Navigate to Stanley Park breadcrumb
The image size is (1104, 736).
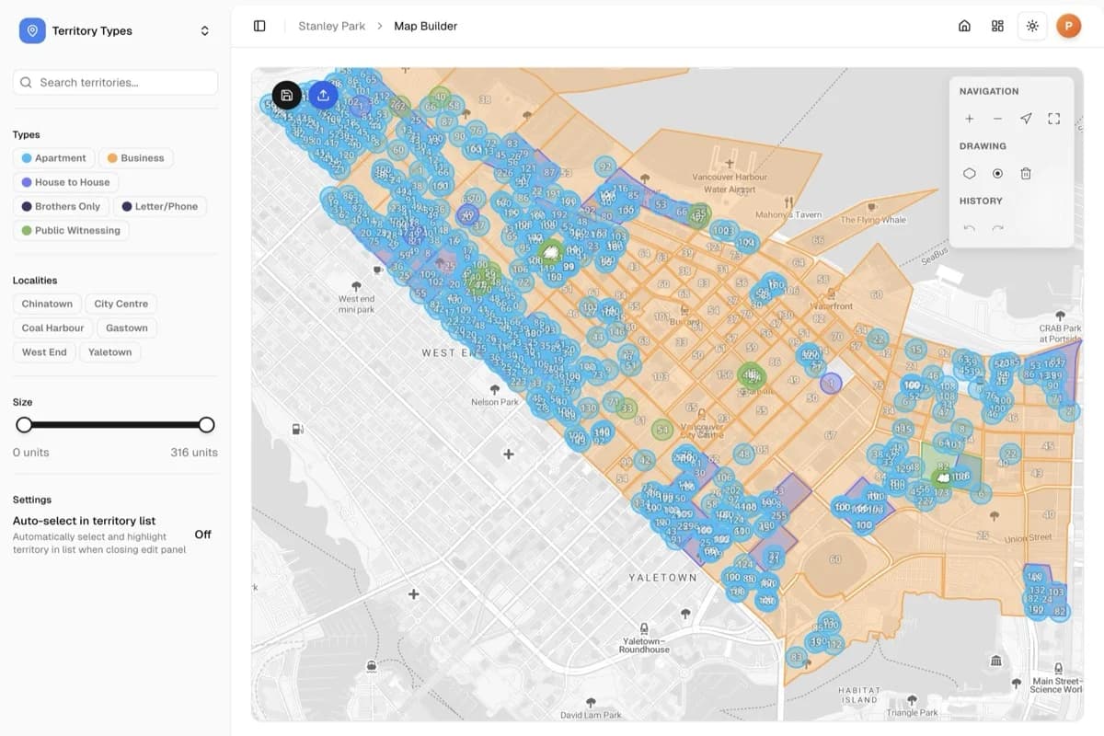click(x=331, y=26)
